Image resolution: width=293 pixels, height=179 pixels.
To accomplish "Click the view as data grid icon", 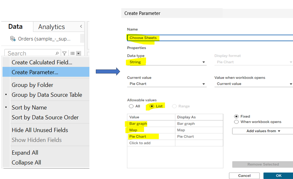I will pyautogui.click(x=72, y=53).
